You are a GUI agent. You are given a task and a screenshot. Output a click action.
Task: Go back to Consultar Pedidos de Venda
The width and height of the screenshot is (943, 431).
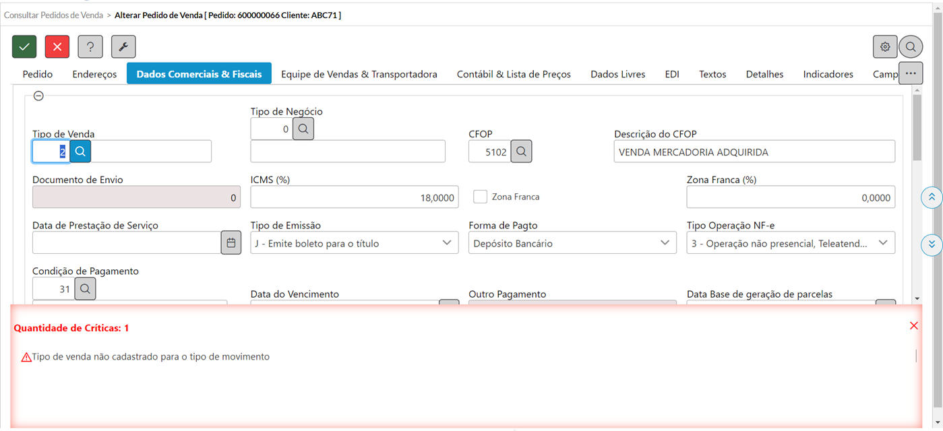[54, 15]
